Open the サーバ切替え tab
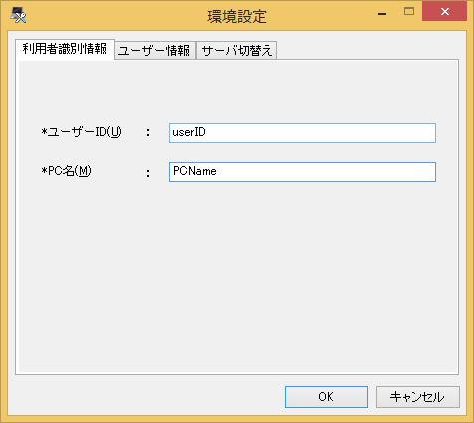The height and width of the screenshot is (423, 474). [237, 51]
